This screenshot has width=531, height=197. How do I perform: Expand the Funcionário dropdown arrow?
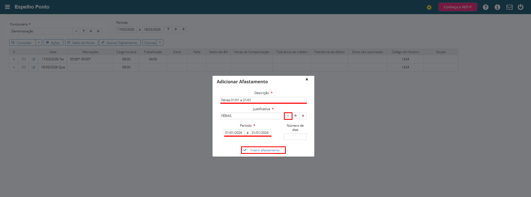tap(76, 31)
